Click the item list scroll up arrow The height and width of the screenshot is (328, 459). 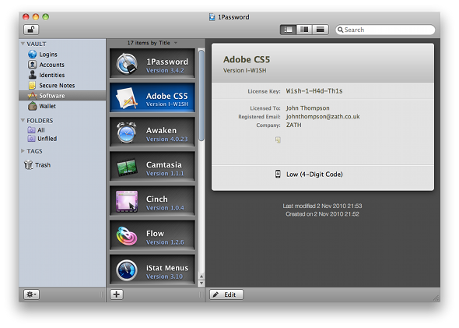point(201,276)
